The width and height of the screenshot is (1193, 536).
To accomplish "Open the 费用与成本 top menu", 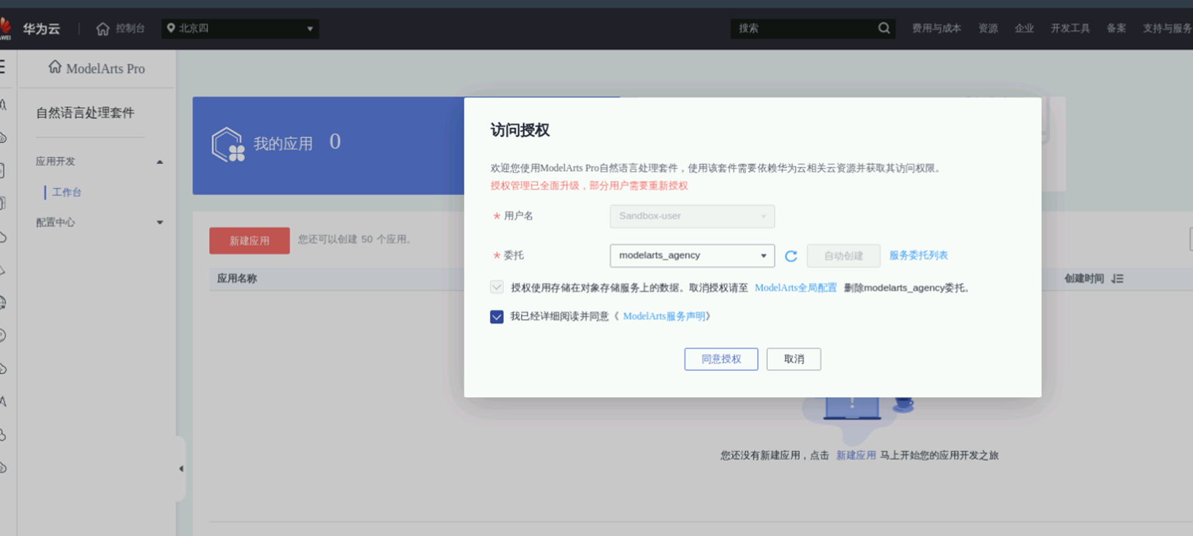I will (936, 29).
